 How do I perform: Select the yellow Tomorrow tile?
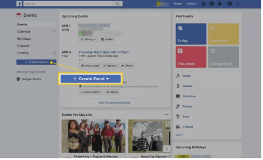tap(223, 34)
